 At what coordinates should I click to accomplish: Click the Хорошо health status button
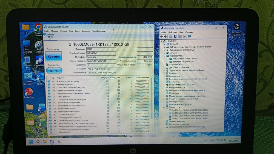coord(54,57)
